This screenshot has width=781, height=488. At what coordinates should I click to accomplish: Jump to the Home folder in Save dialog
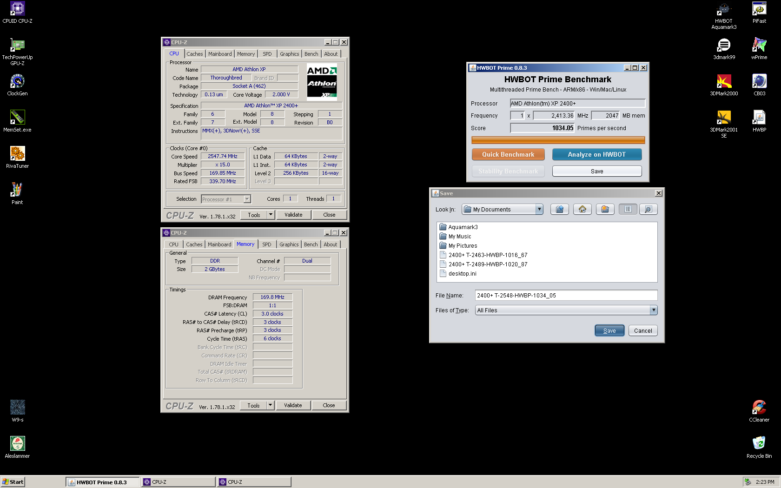(x=582, y=210)
